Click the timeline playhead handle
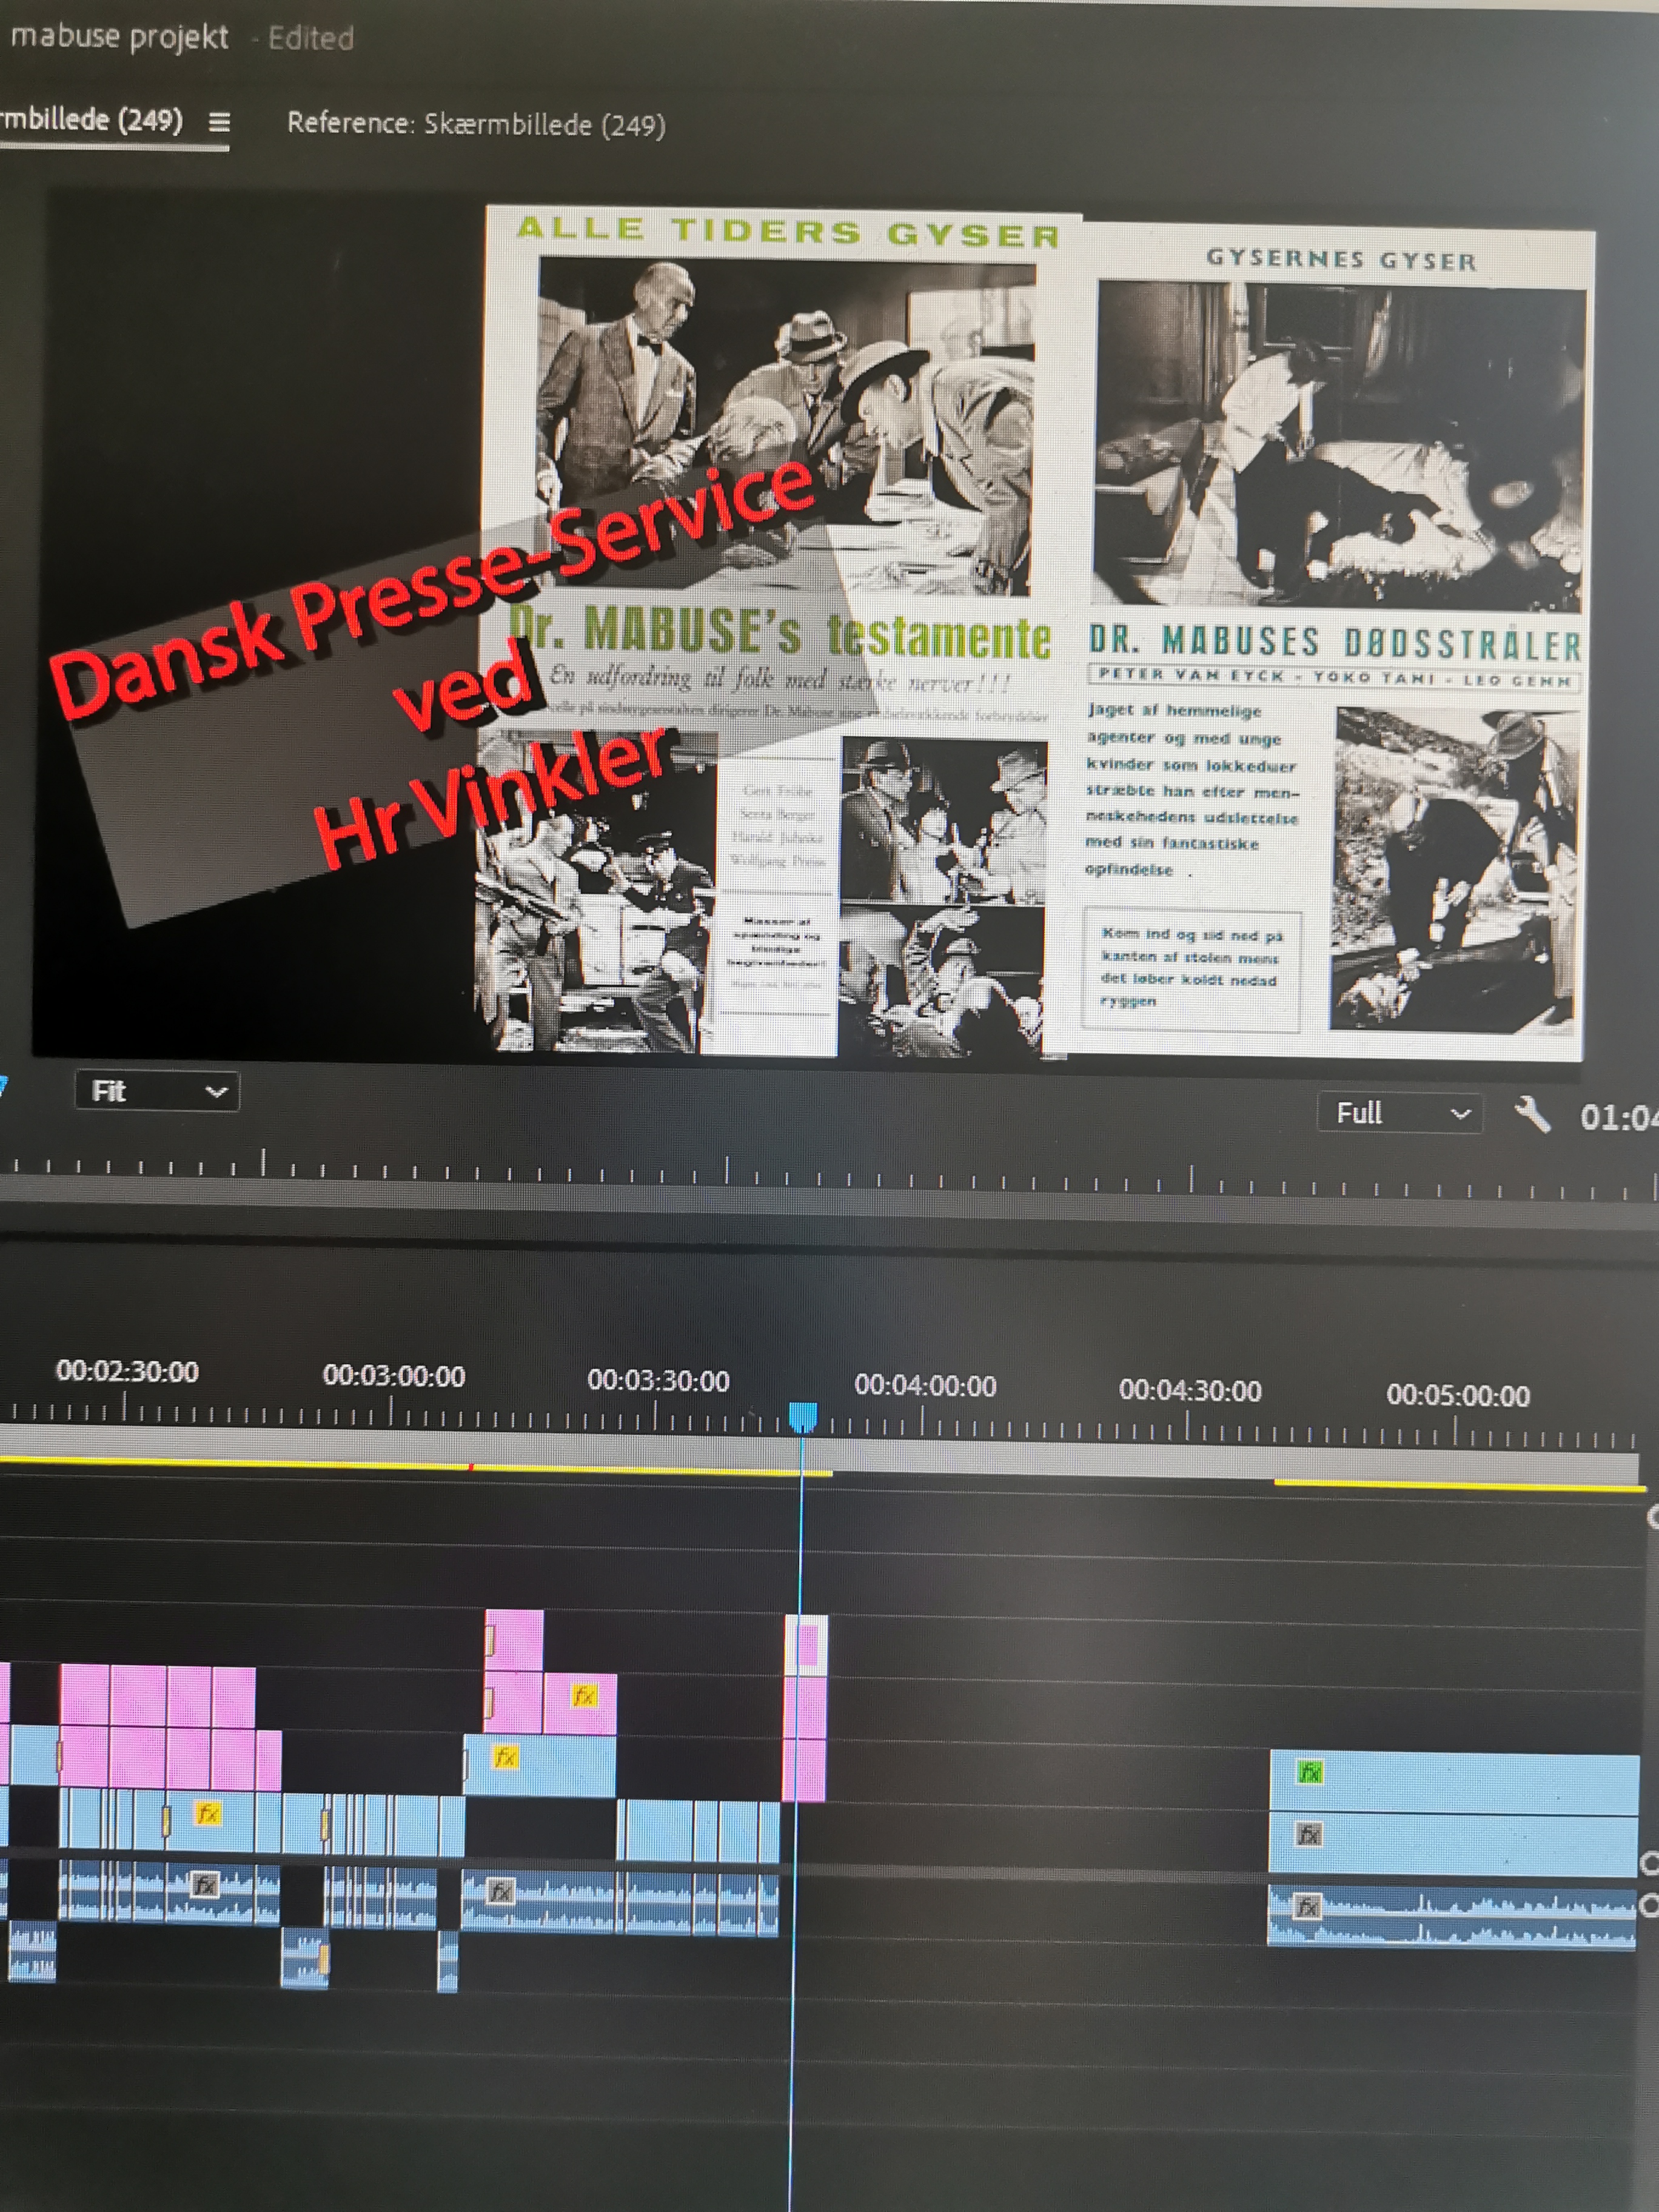Viewport: 1659px width, 2212px height. [x=803, y=1416]
